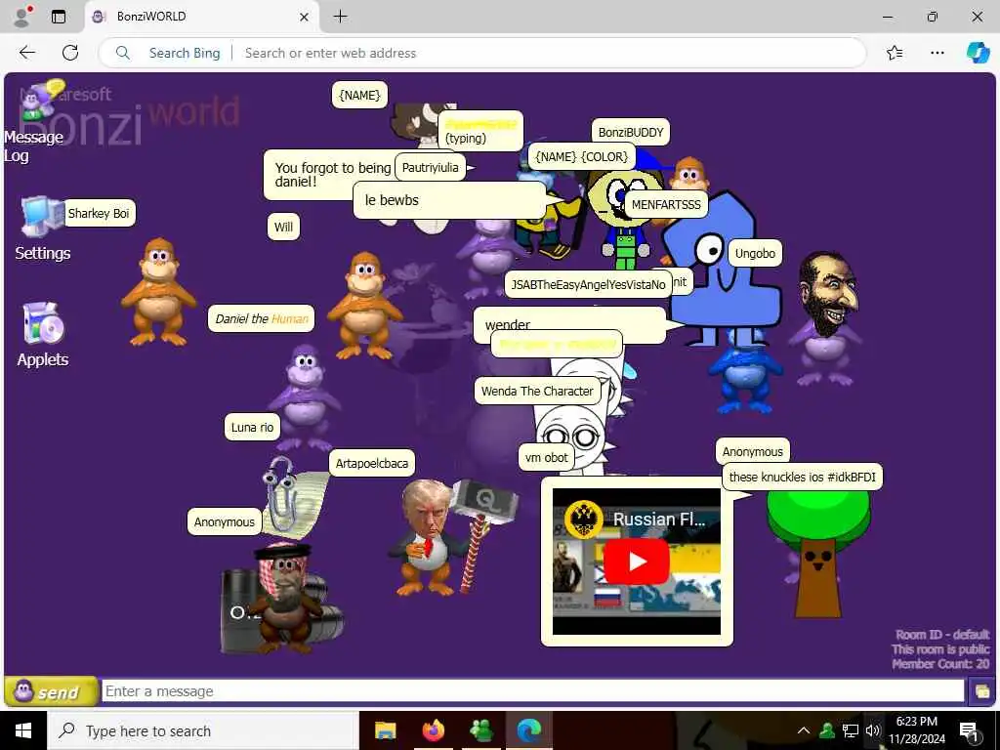The width and height of the screenshot is (1000, 750).
Task: Click the vm obot name tag
Action: click(546, 457)
